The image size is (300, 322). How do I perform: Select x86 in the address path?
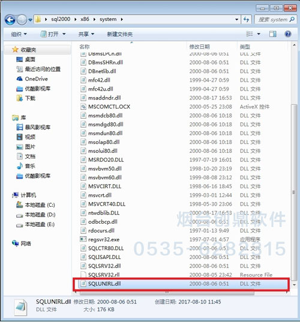85,19
